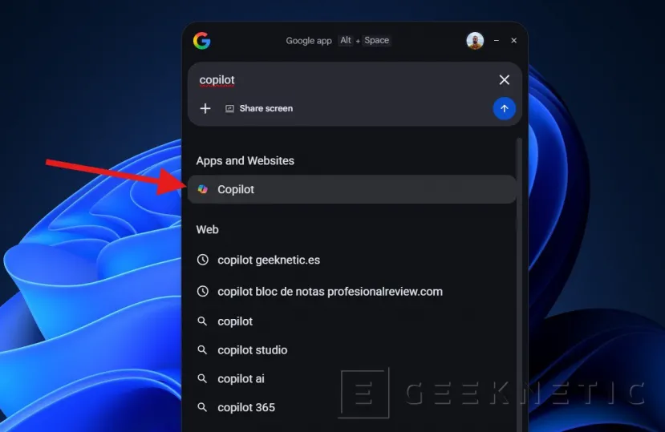Open the Copilot app result
Screen dimensions: 665x432
352,189
